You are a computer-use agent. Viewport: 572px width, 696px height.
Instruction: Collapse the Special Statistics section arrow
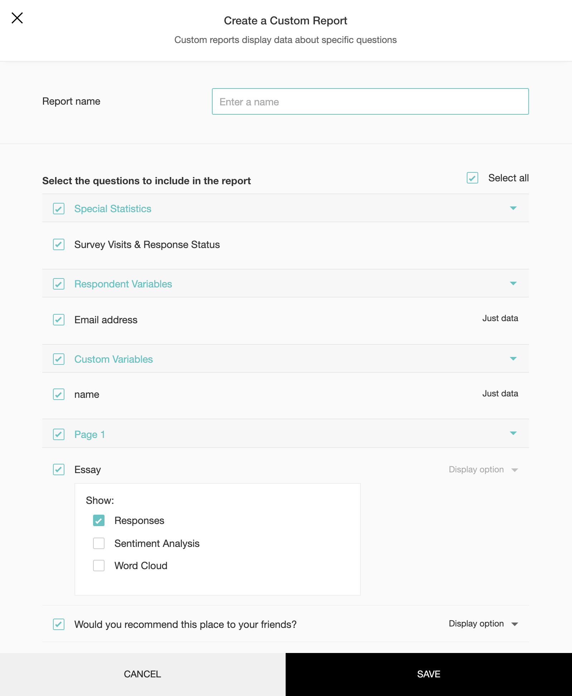click(513, 208)
